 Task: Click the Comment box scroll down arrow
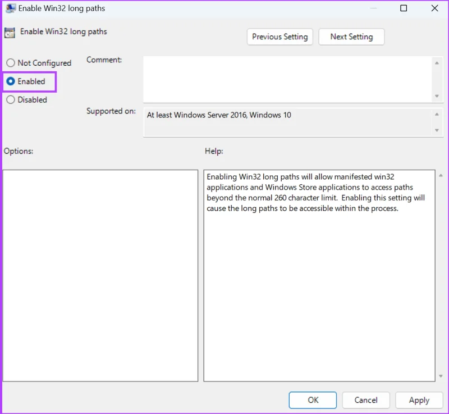click(x=437, y=96)
